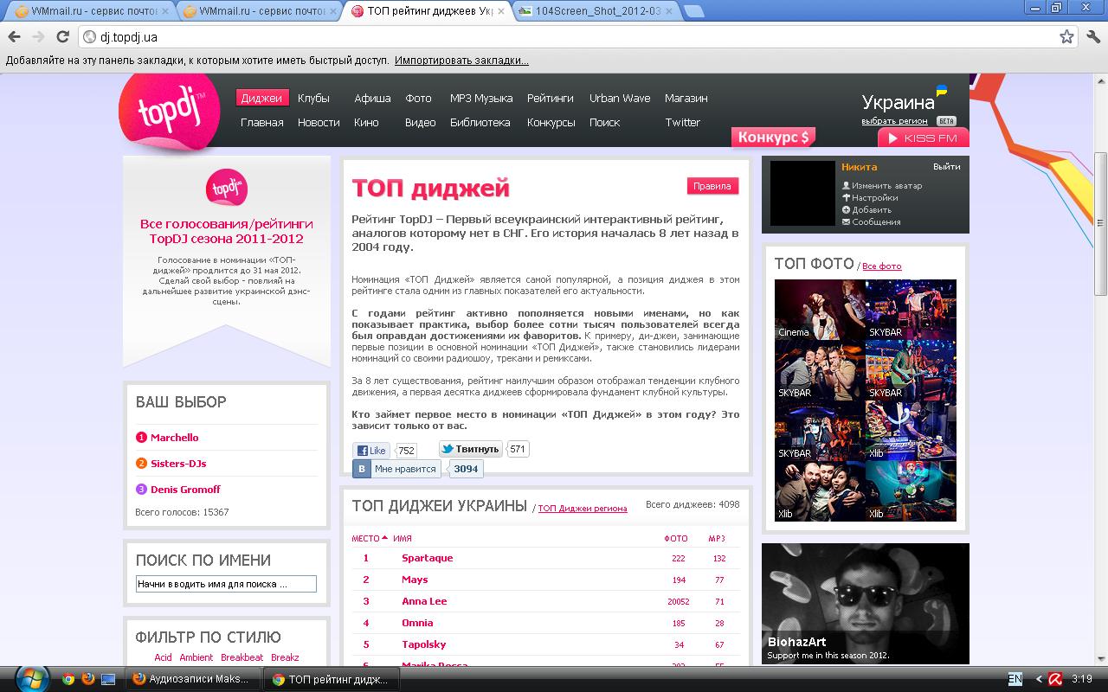
Task: Filter by Ambient style
Action: click(196, 657)
